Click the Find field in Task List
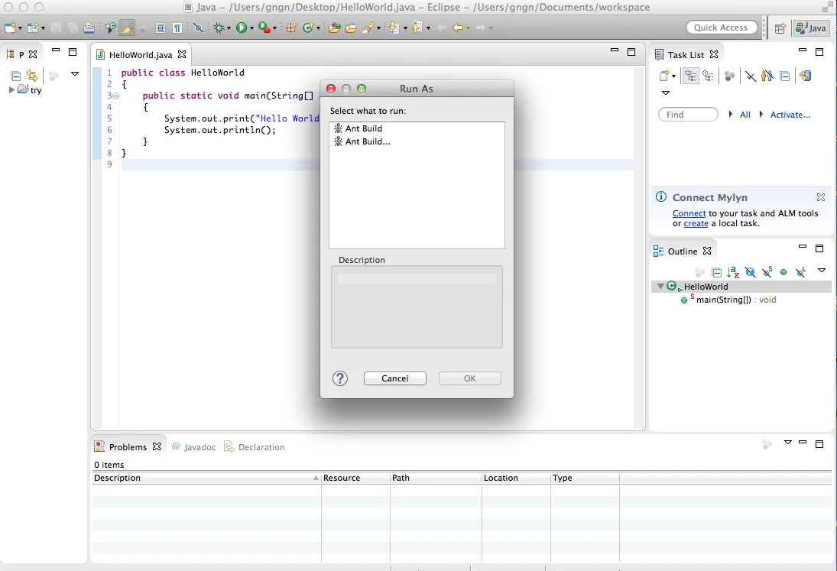837x571 pixels. [x=688, y=114]
